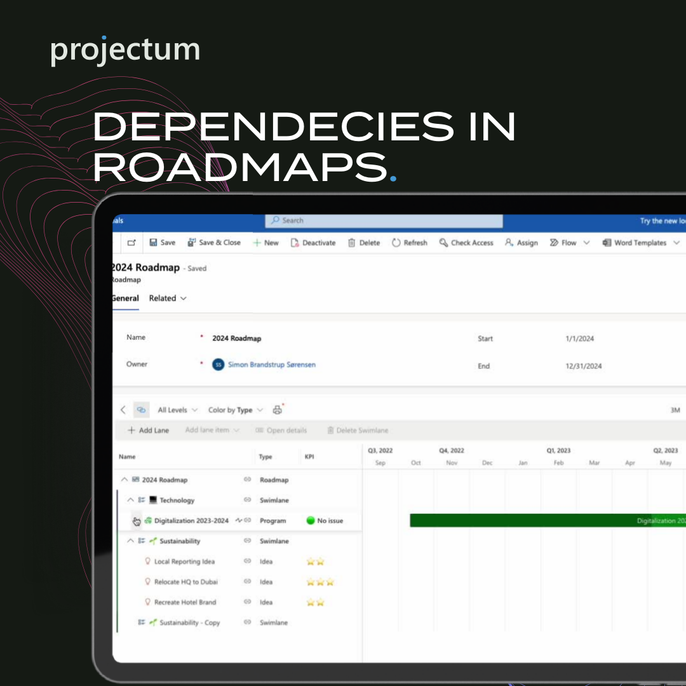The image size is (686, 686).
Task: Click the End date 12/31/2024
Action: coord(584,366)
